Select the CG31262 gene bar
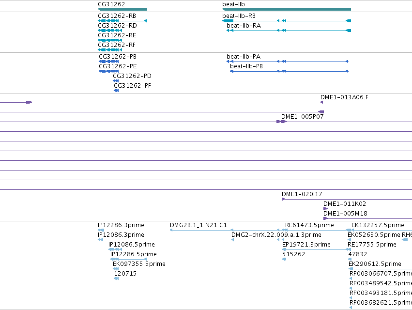 122,9
